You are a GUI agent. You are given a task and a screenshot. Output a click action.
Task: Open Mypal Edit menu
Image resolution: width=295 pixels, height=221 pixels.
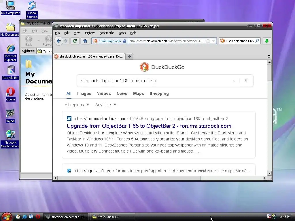(x=67, y=33)
